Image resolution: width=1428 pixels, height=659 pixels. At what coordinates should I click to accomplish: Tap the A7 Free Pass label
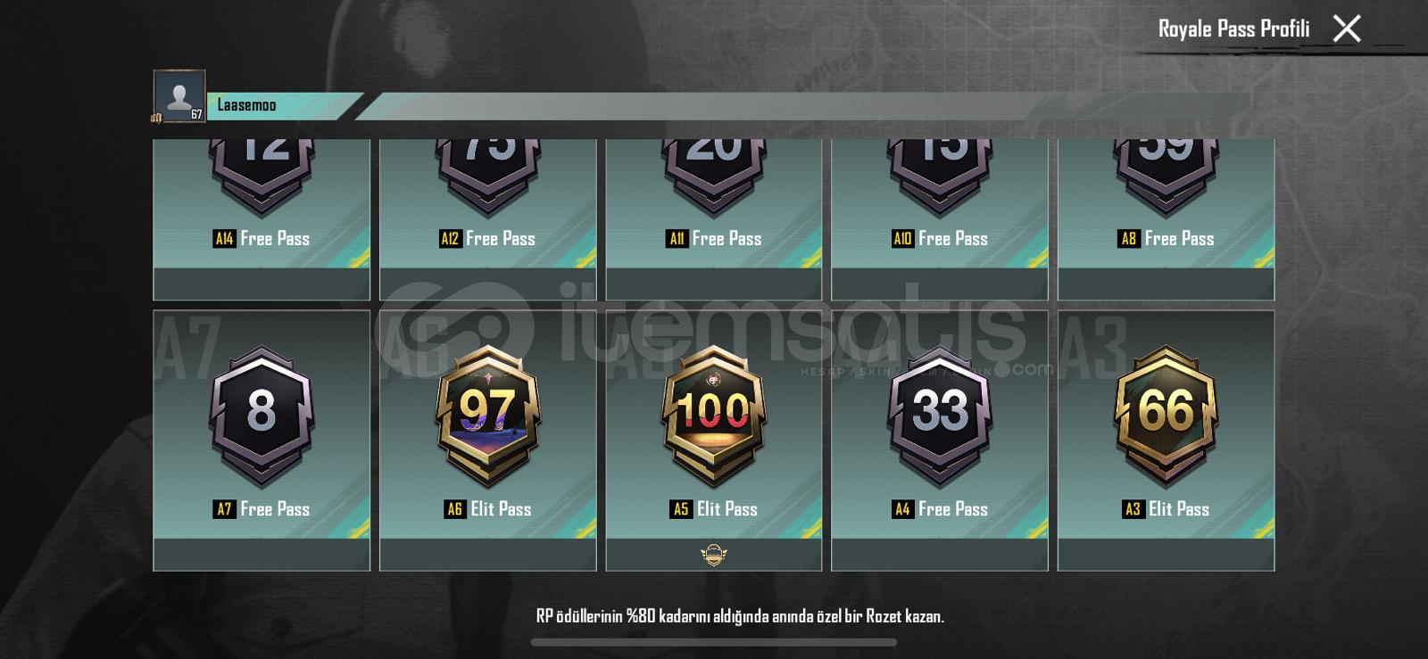(262, 509)
